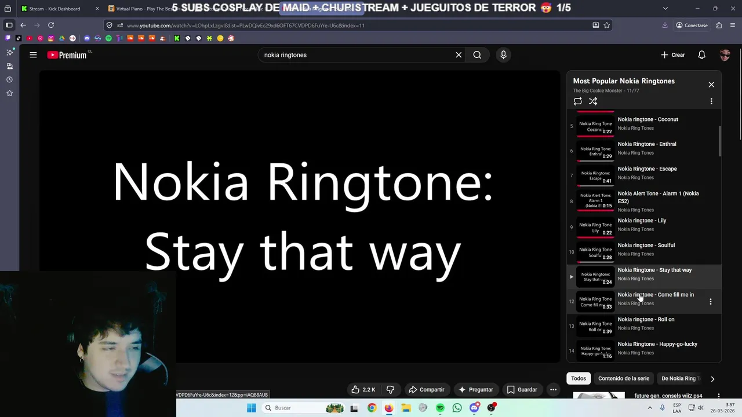Open playlist header three-dot options
742x417 pixels.
coord(711,101)
